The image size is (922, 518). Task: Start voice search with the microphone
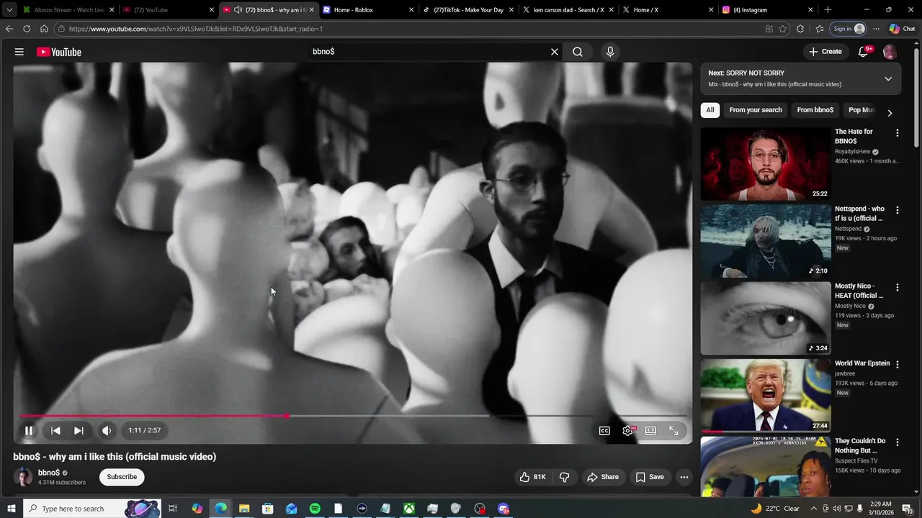click(610, 52)
